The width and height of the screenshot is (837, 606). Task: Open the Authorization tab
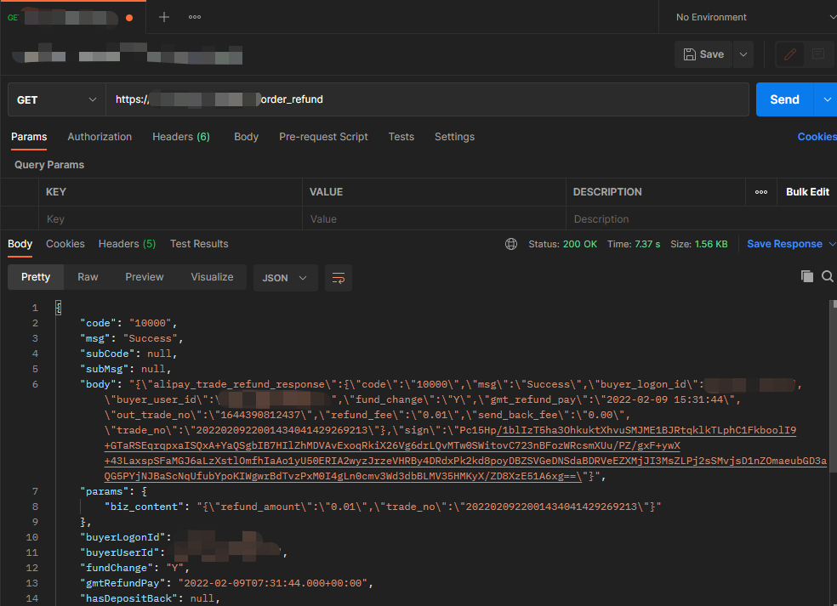click(x=100, y=137)
